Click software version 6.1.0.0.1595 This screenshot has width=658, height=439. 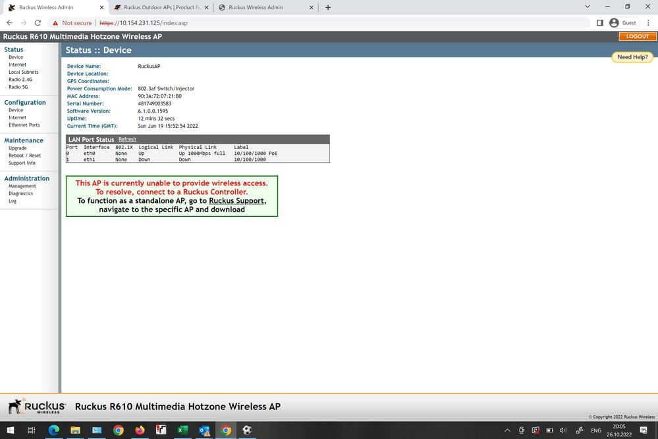coord(153,111)
